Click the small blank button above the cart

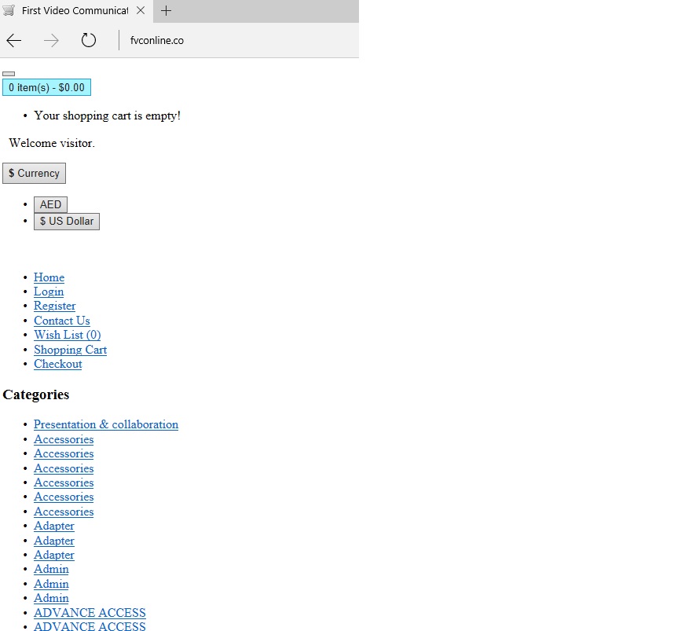point(9,74)
